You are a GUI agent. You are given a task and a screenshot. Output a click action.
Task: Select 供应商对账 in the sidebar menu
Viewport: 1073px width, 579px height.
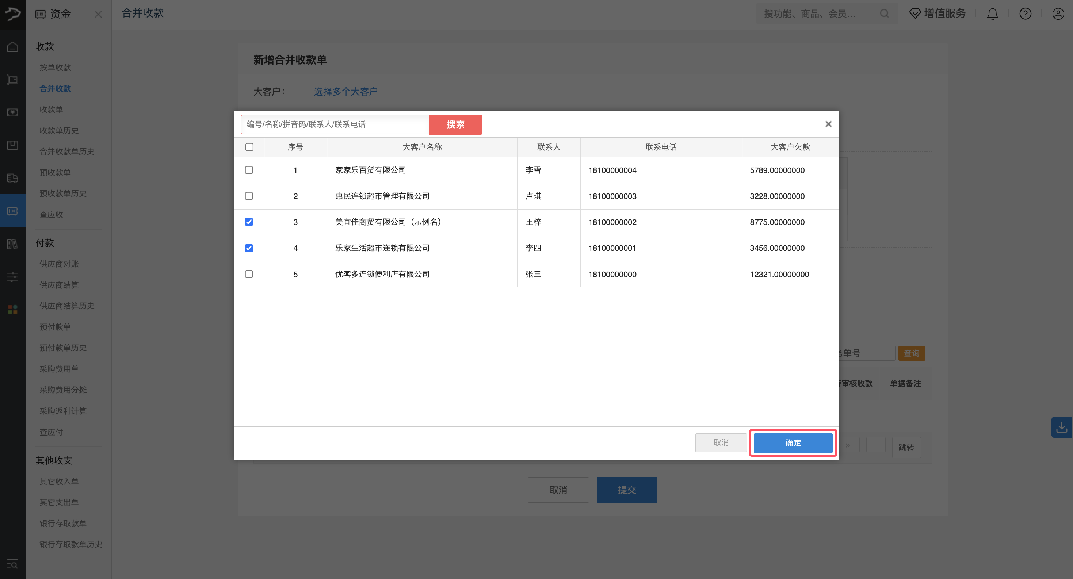[59, 264]
